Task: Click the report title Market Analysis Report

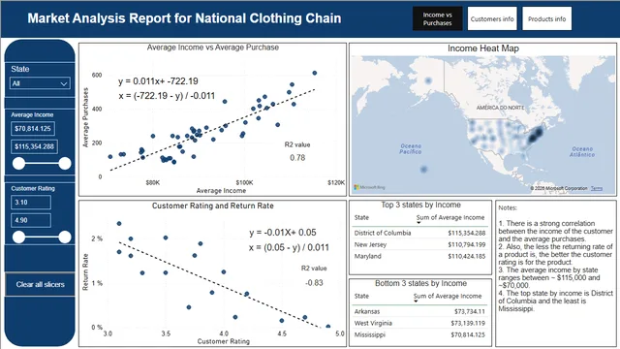Action: 184,18
